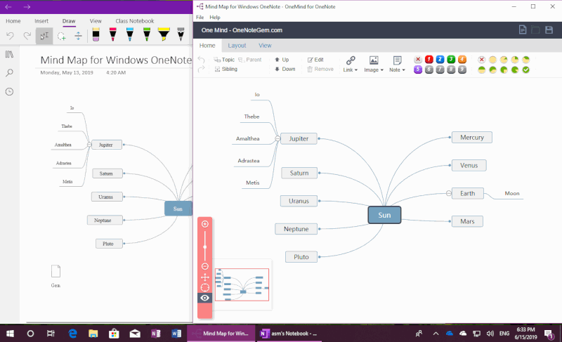This screenshot has height=342, width=562.
Task: Select the Lasso Select tool in OneNote
Action: point(62,36)
